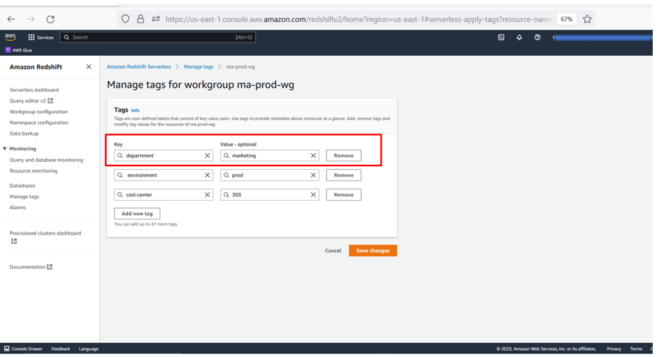
Task: Edit the department key input
Action: coord(164,156)
